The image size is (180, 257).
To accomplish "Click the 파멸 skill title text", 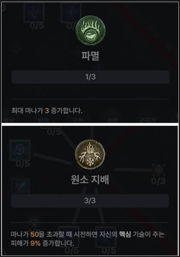I will (90, 56).
